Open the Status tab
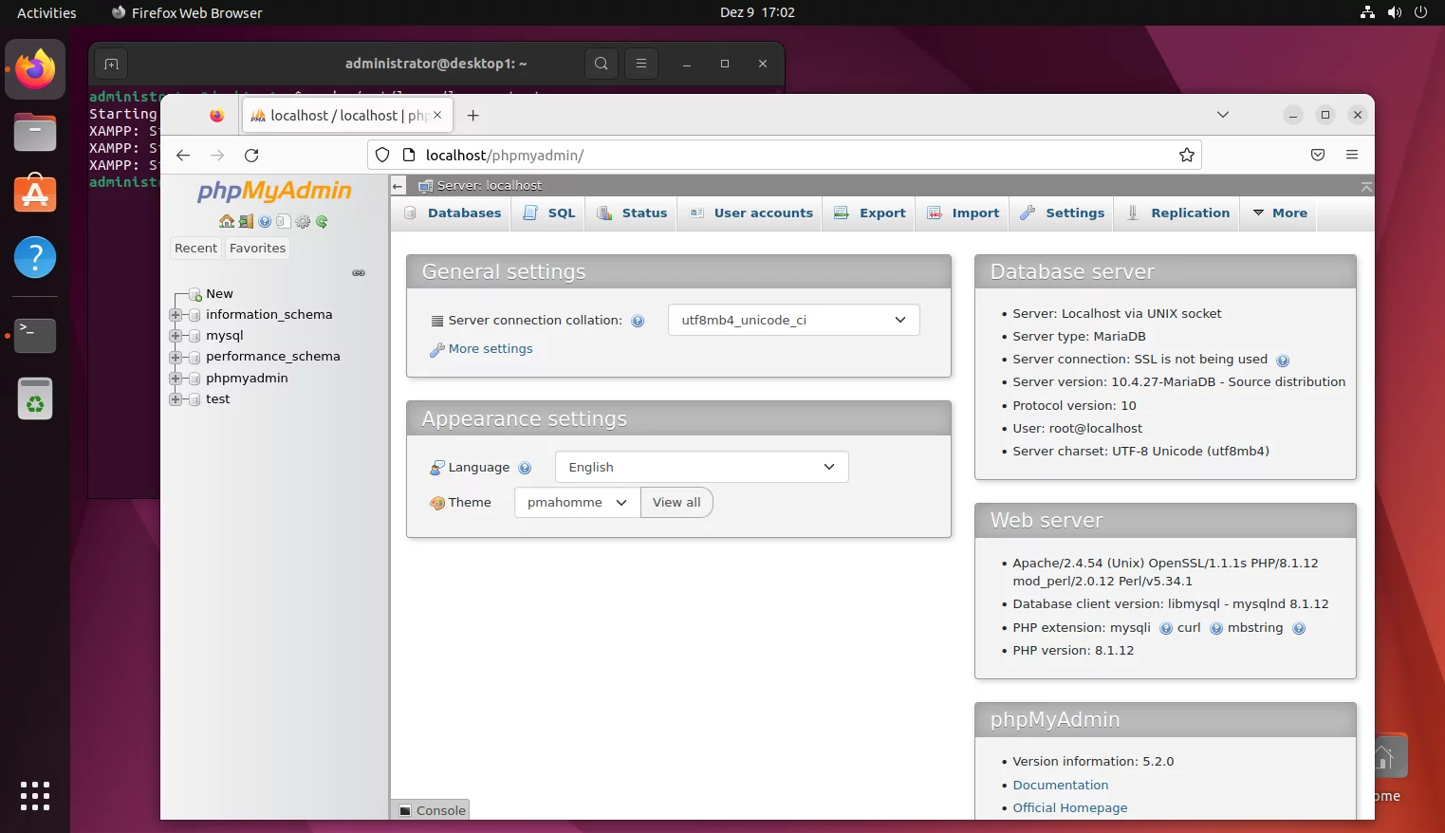Viewport: 1445px width, 833px height. 632,213
